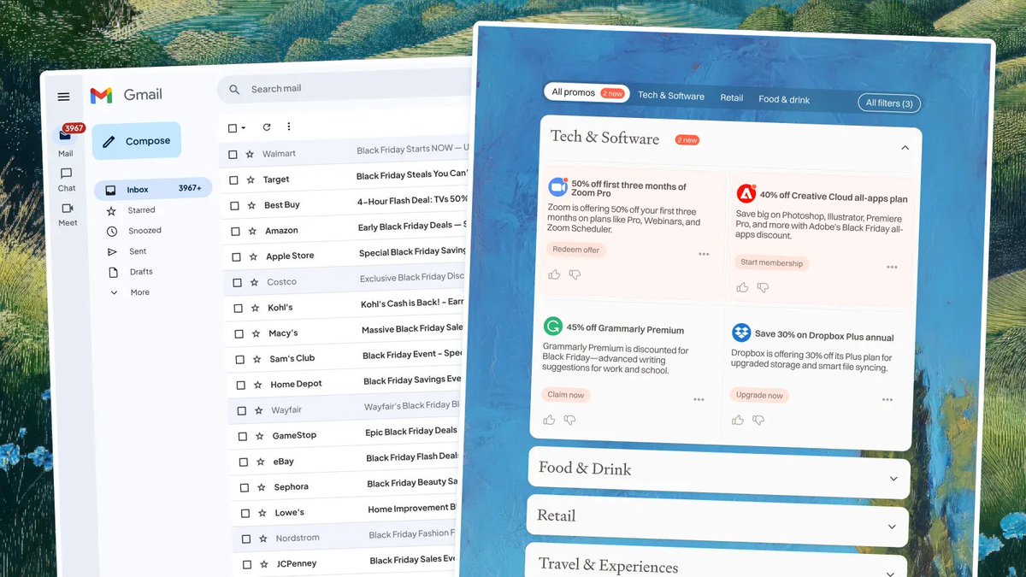Open the three-dot menu on Zoom Pro card
This screenshot has width=1026, height=577.
pyautogui.click(x=704, y=254)
